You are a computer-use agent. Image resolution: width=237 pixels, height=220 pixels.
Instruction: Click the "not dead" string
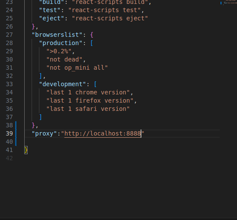(64, 59)
